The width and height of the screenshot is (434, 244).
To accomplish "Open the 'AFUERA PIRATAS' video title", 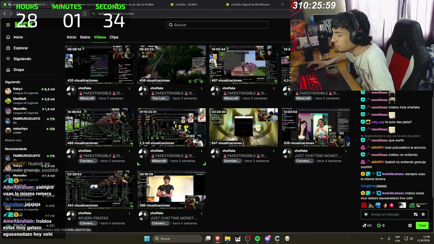I will click(93, 218).
